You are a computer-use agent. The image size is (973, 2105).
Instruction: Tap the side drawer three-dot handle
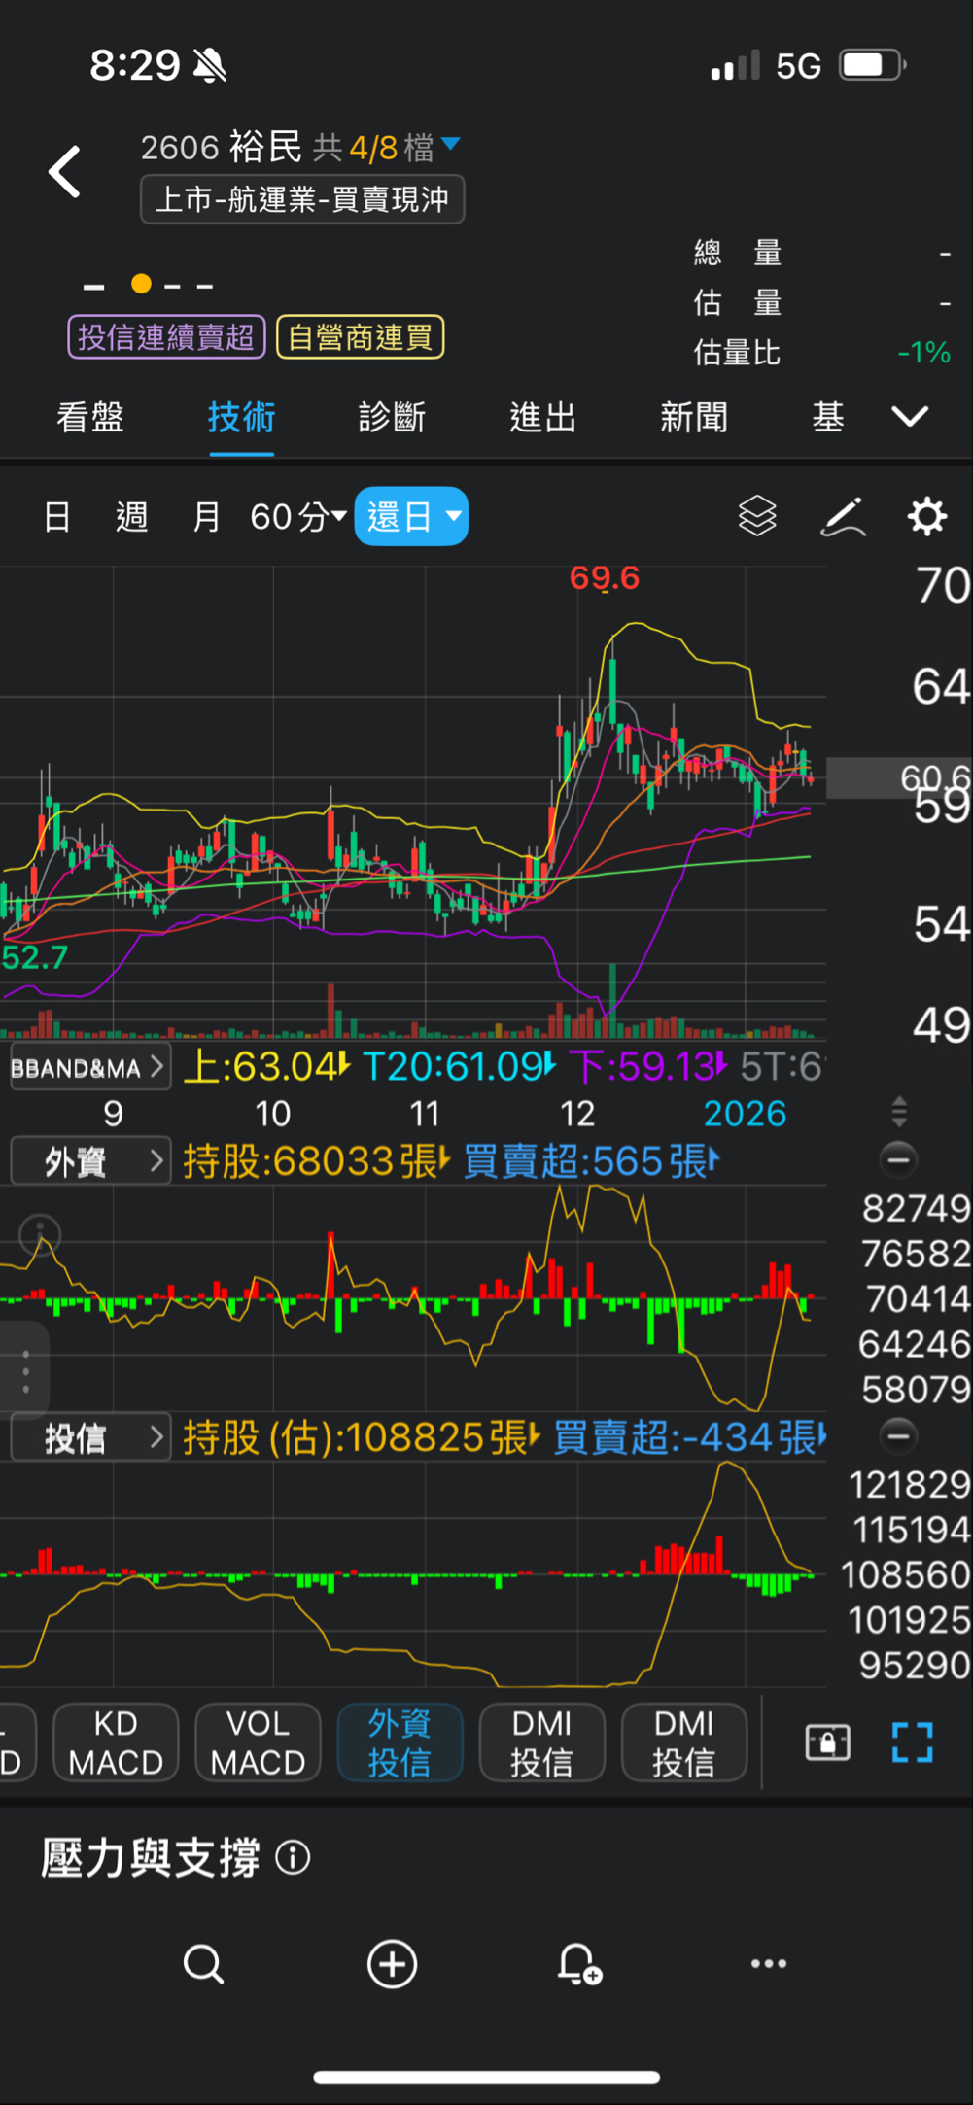pos(25,1371)
